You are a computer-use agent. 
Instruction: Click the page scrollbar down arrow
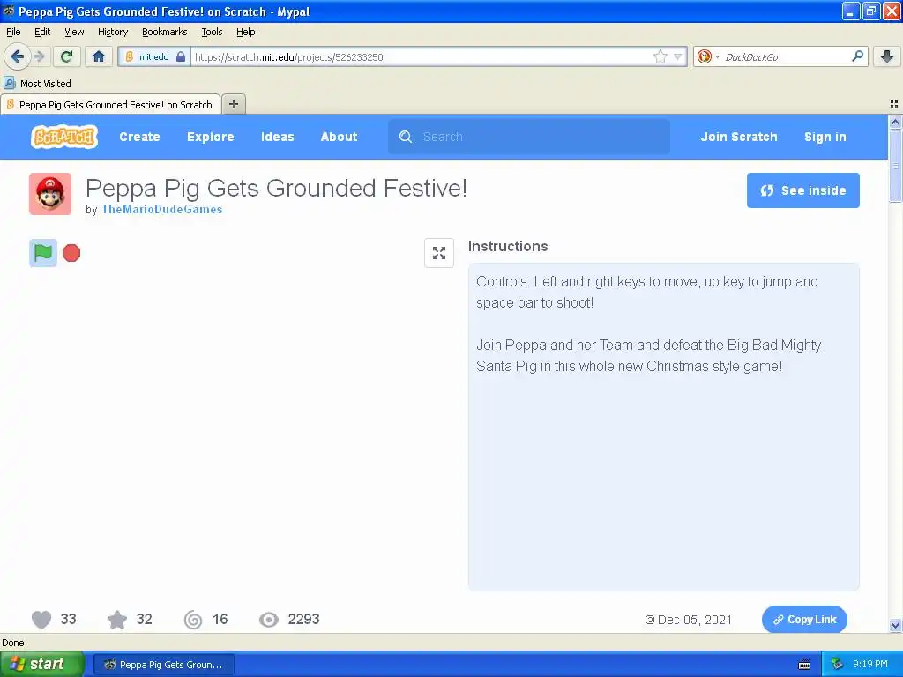[895, 625]
